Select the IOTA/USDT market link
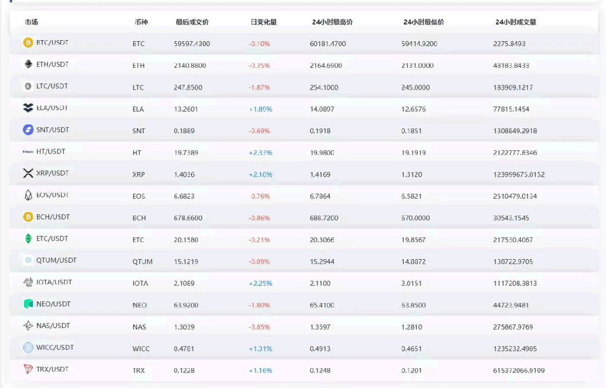The height and width of the screenshot is (388, 606). pos(54,282)
